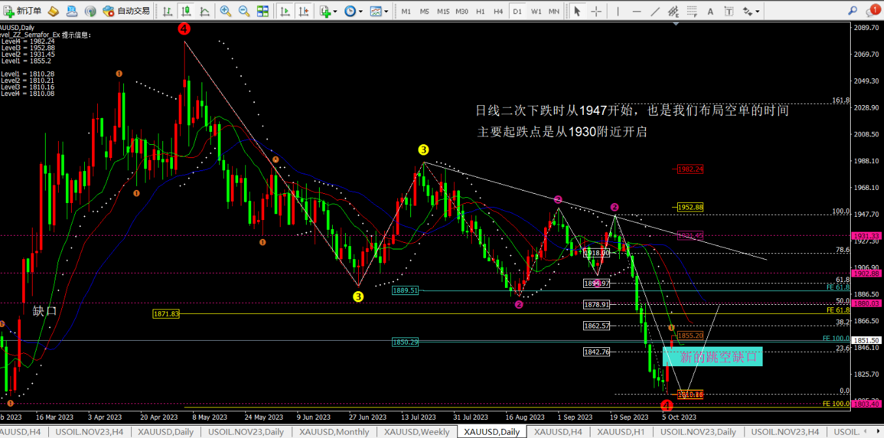Select the arrow cursor tool
The width and height of the screenshot is (884, 438).
pyautogui.click(x=577, y=11)
